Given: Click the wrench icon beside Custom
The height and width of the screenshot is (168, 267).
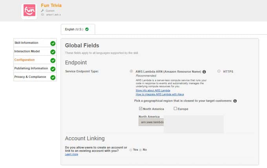Looking at the screenshot, I should click(x=42, y=11).
